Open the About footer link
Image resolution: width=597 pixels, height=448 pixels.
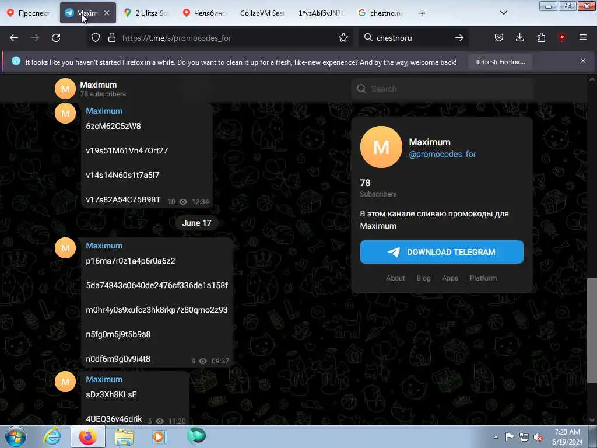[x=395, y=278]
